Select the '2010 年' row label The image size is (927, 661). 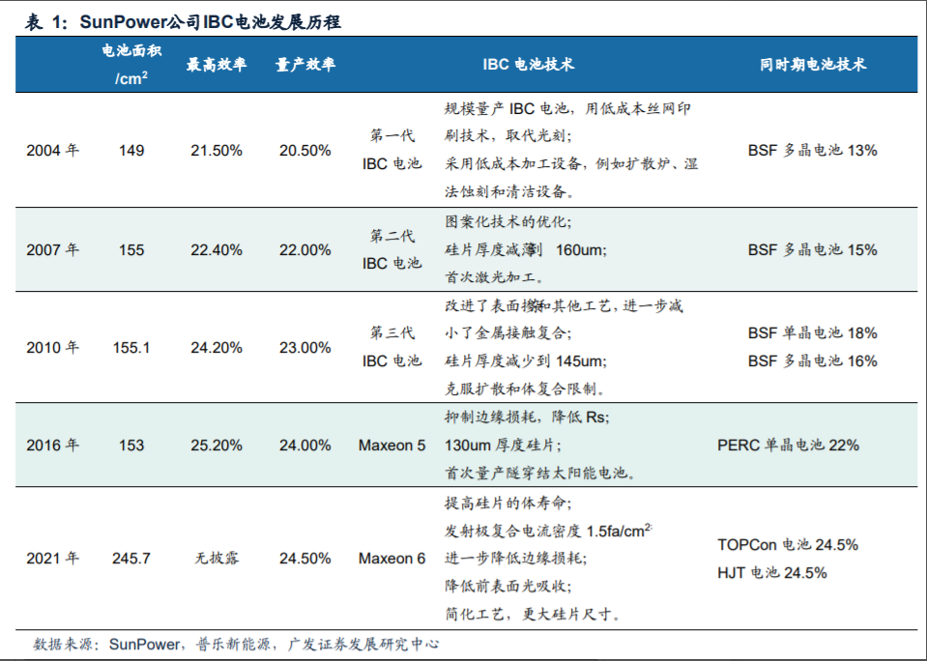point(52,347)
